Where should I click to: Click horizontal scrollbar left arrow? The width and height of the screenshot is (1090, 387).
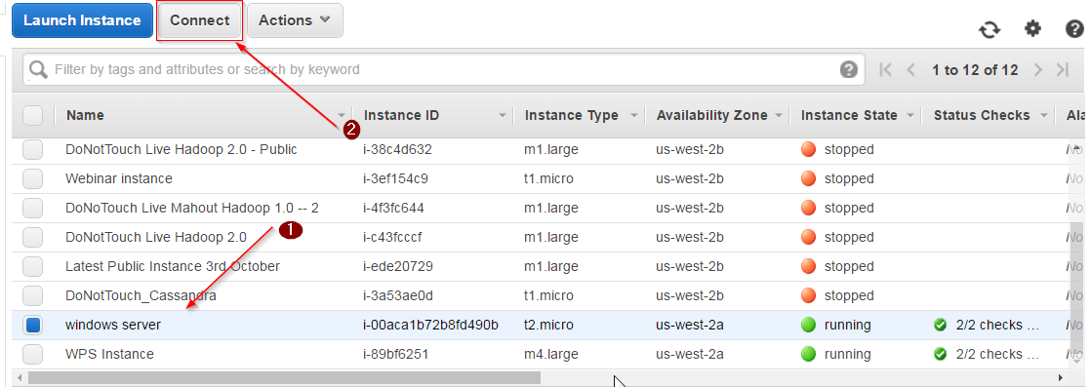click(x=19, y=377)
